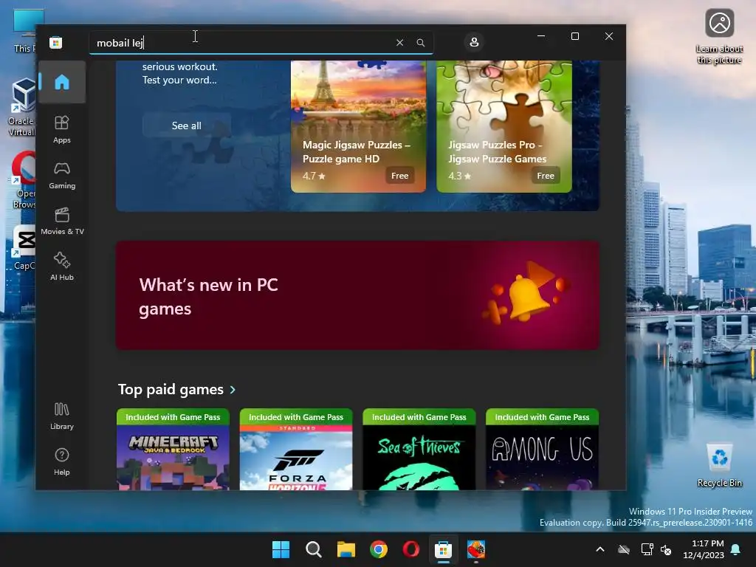Click the muted volume icon in the tray

(x=666, y=549)
